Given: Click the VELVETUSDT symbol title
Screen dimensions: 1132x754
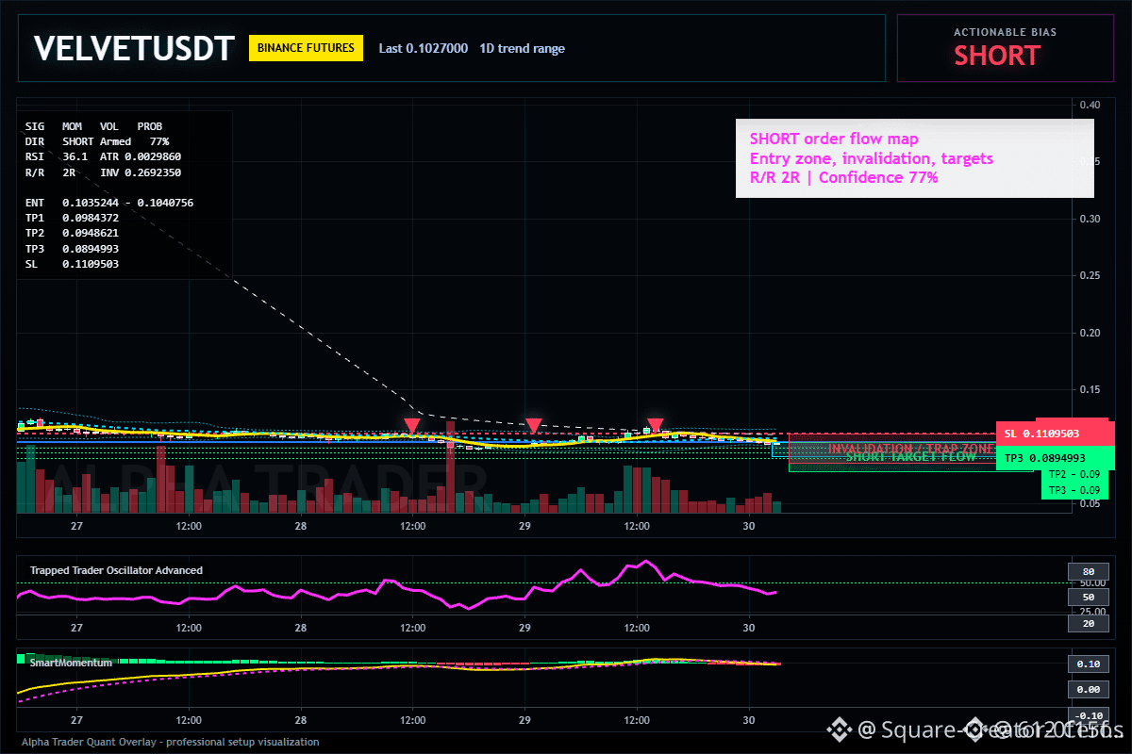Looking at the screenshot, I should [x=132, y=48].
